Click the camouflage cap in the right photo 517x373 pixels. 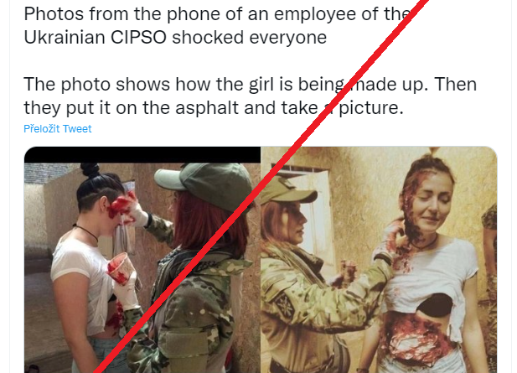[x=287, y=190]
